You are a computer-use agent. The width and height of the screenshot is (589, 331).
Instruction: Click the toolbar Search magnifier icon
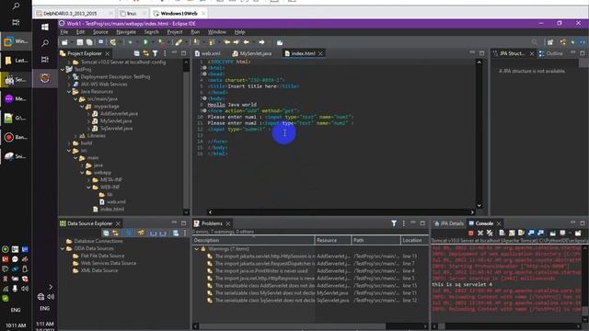[x=534, y=42]
